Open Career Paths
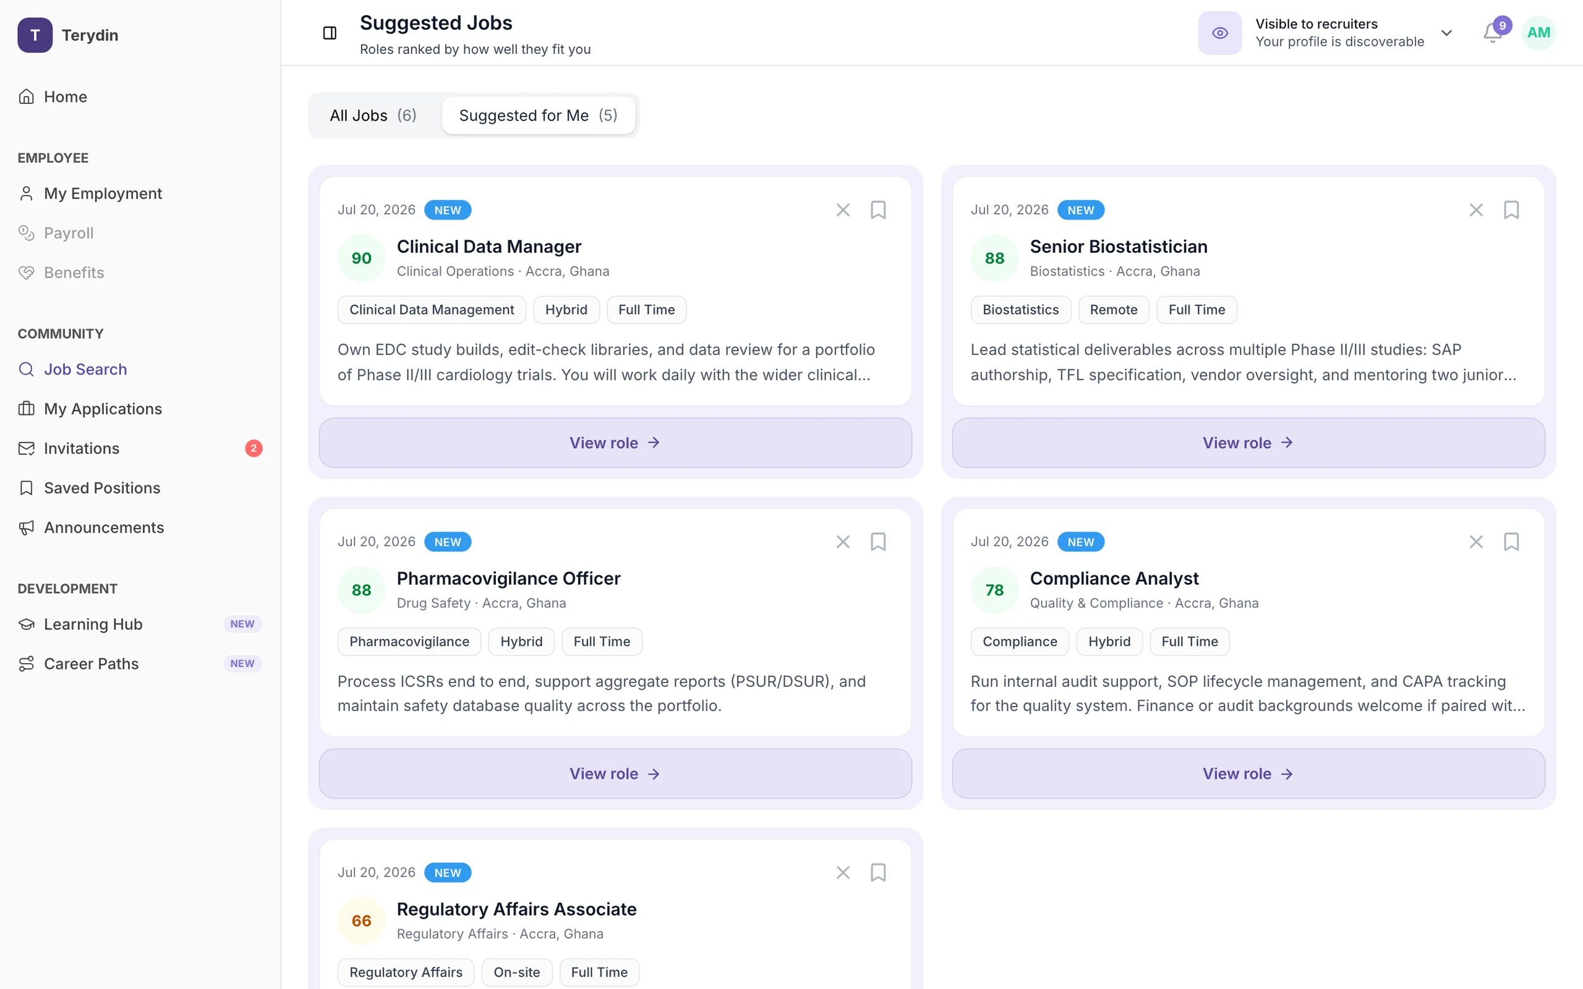The image size is (1583, 989). click(x=140, y=663)
